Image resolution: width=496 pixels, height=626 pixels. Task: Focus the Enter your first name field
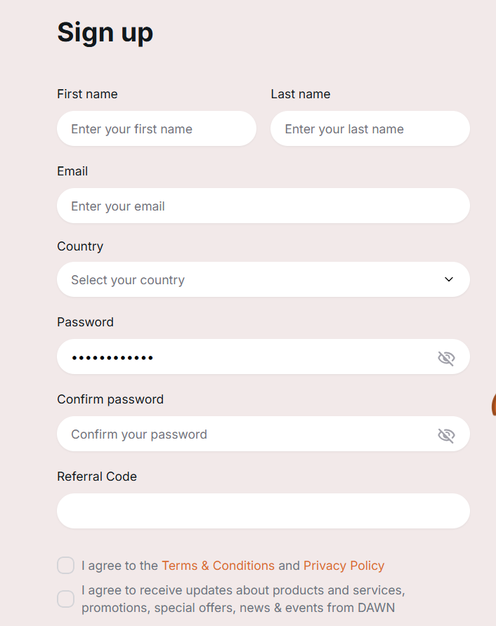pos(157,128)
